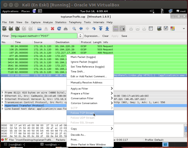
Task: Open capture options toolbar icon
Action: point(11,29)
